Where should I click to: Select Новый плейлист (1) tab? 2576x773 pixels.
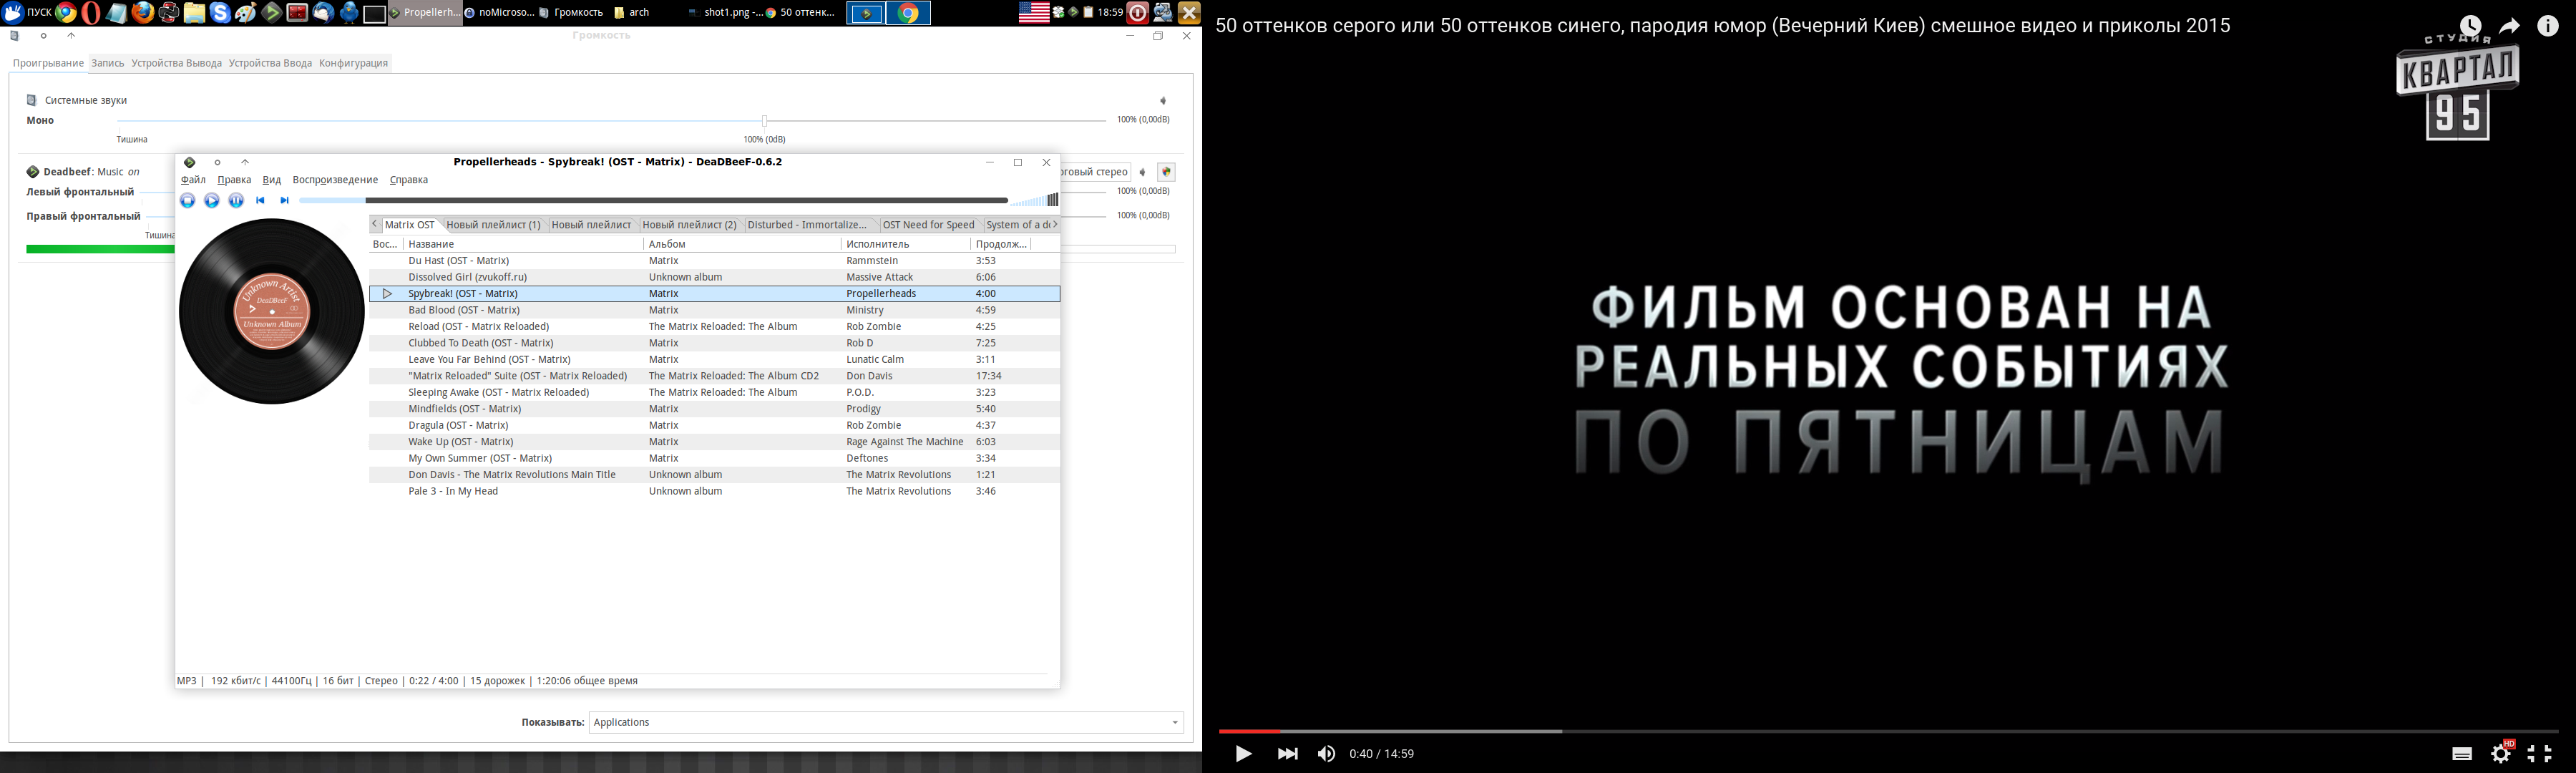click(493, 225)
